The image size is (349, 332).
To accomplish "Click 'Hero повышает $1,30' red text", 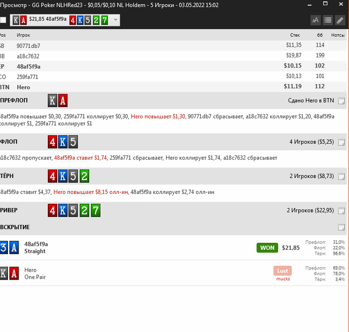I will click(x=159, y=116).
